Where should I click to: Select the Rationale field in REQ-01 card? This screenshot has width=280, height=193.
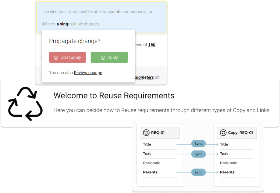click(151, 163)
